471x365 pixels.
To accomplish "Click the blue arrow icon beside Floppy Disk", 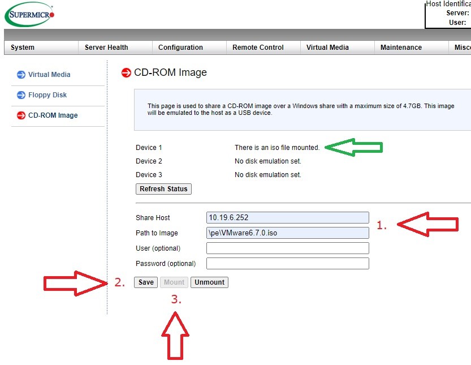I will click(x=21, y=95).
